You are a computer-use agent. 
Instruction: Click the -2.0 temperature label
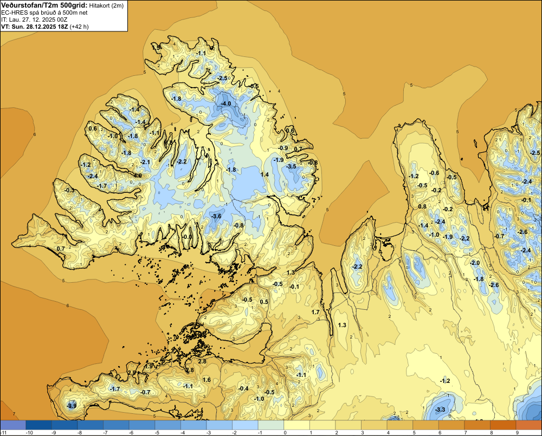click(475, 263)
